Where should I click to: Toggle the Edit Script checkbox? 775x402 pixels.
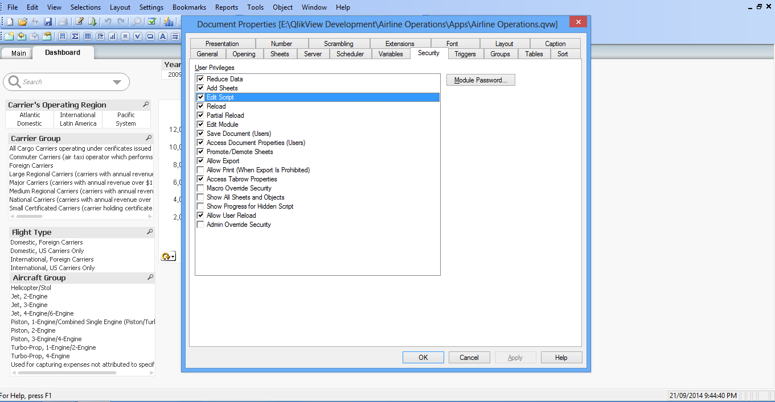coord(200,97)
